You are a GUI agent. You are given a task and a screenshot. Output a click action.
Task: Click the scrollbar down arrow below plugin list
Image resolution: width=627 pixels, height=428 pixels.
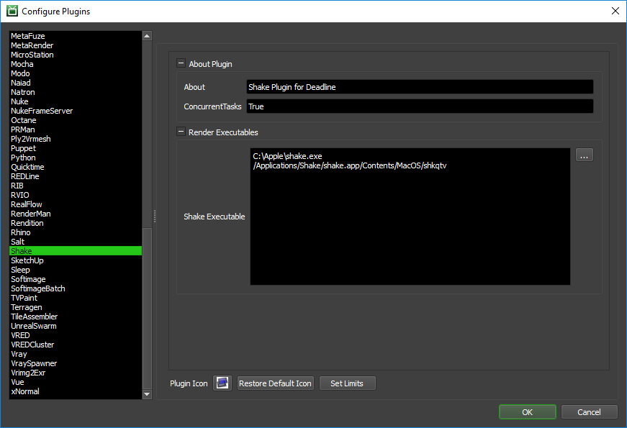[x=146, y=393]
